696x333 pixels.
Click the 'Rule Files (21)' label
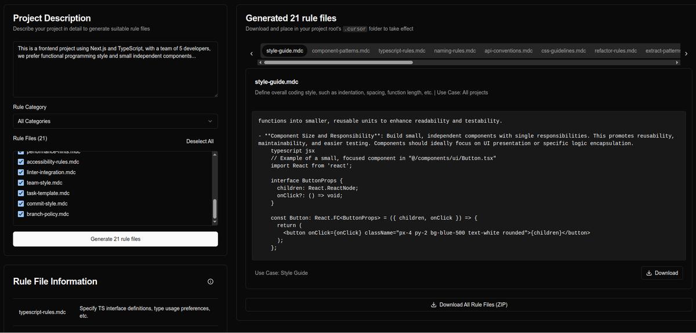click(x=30, y=139)
